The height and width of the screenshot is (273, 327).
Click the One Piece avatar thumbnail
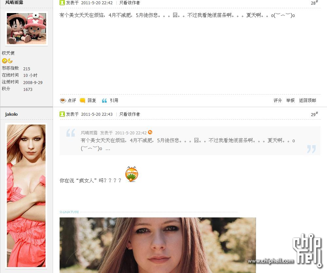[x=27, y=28]
